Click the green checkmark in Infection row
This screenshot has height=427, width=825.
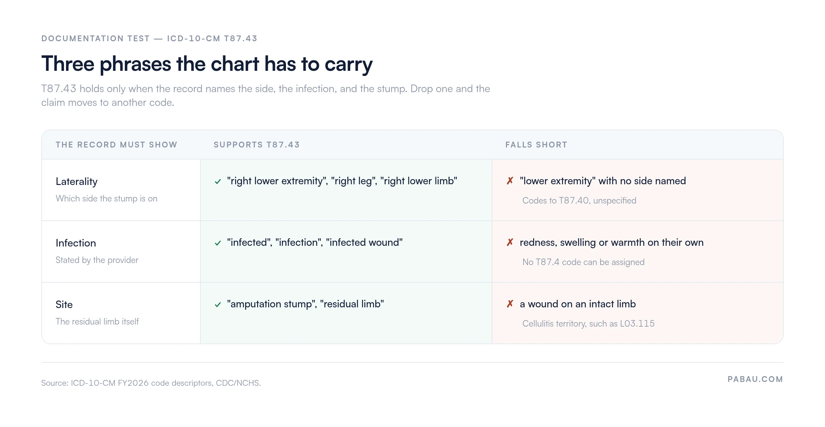[218, 243]
